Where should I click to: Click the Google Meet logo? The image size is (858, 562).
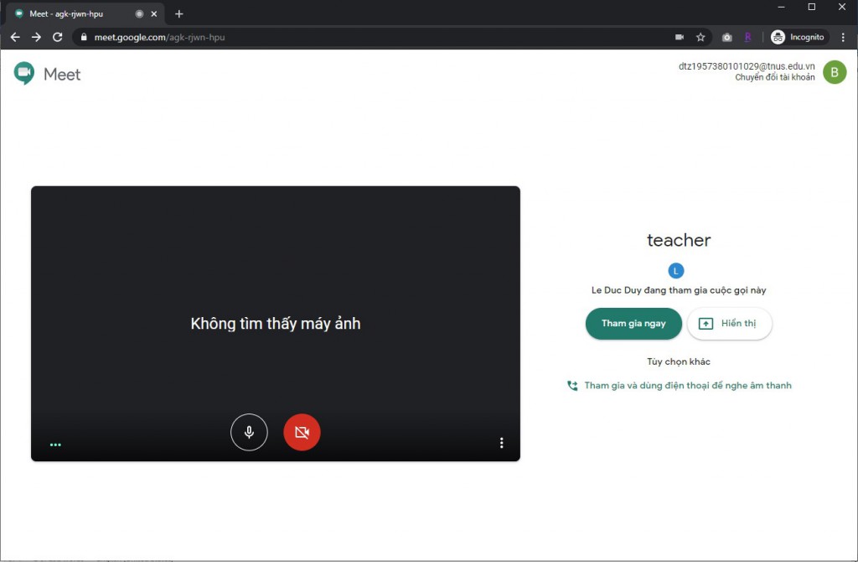coord(48,74)
